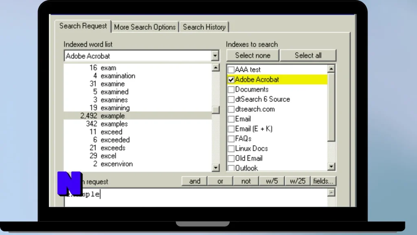Viewport: 417px width, 235px height.
Task: Enable the AAA test index checkbox
Action: point(231,70)
